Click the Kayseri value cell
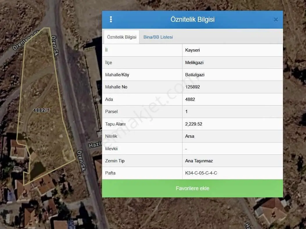 click(x=232, y=50)
